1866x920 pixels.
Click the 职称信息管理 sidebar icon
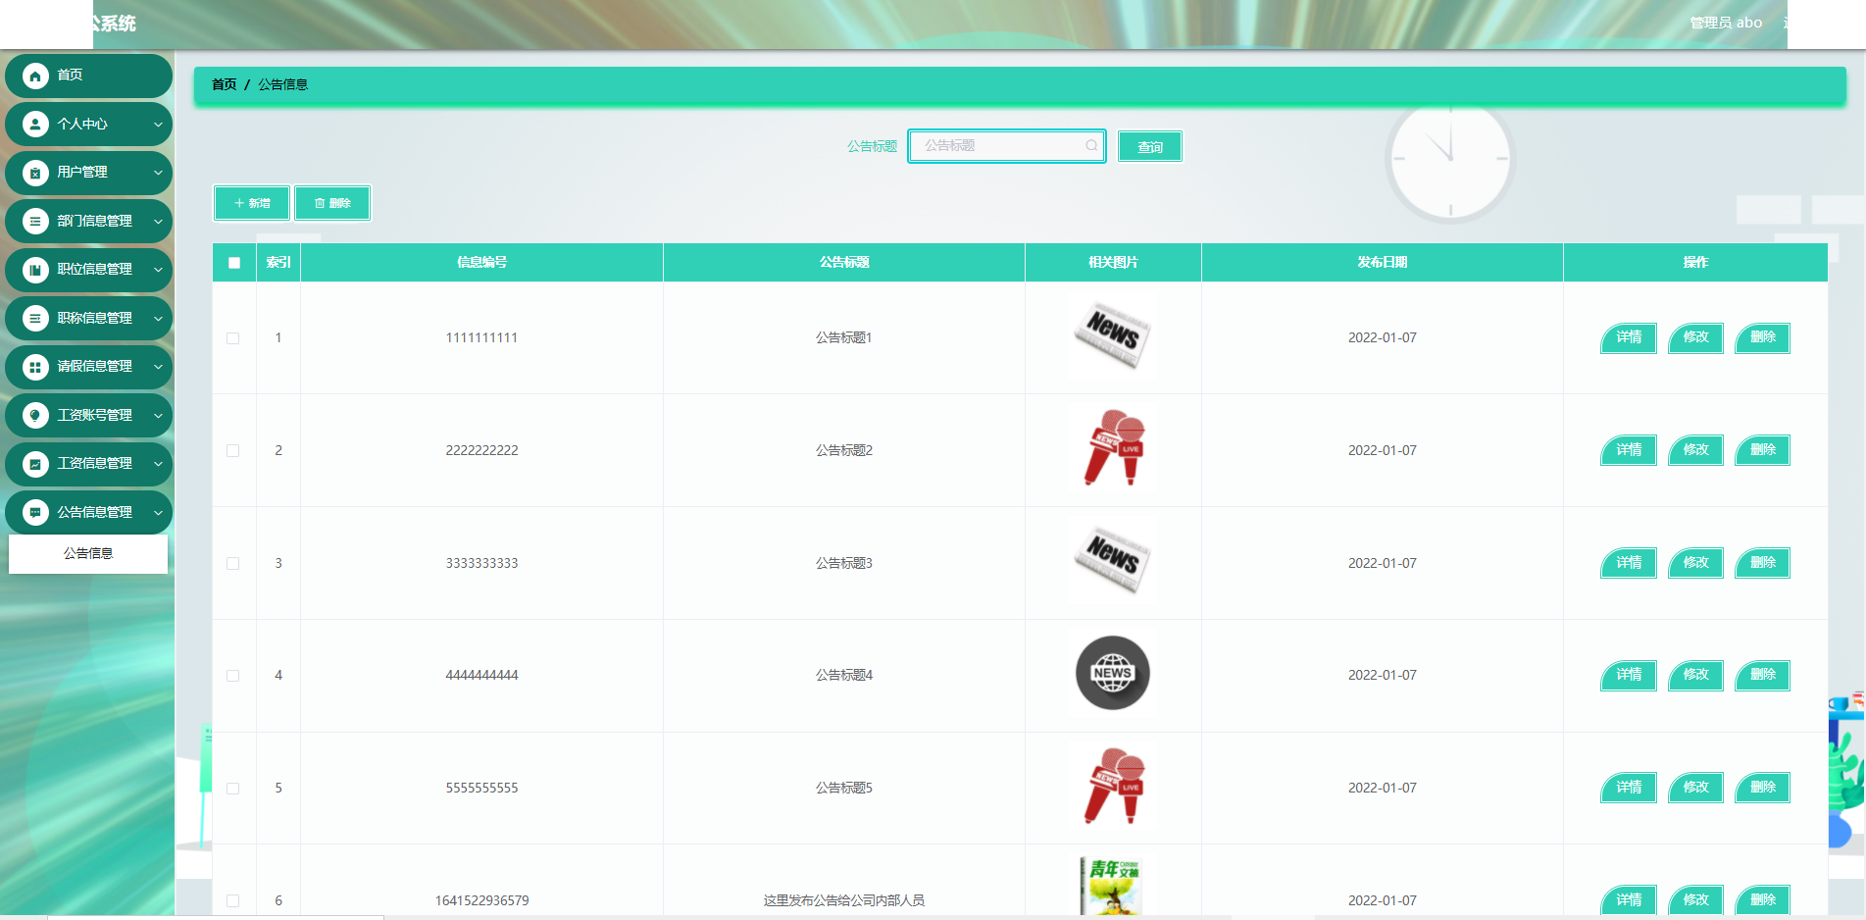pos(35,319)
